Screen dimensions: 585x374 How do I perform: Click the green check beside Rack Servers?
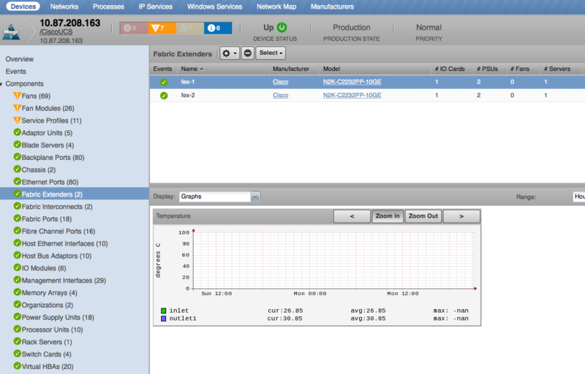(x=17, y=341)
